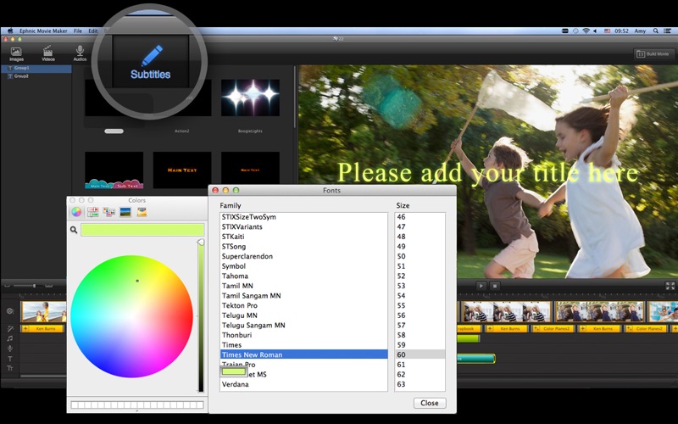Image resolution: width=678 pixels, height=424 pixels.
Task: Choose the orange Main Text subtitle template
Action: coord(182,170)
